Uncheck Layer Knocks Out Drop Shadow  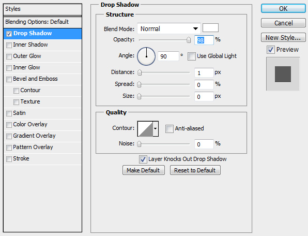[143, 159]
